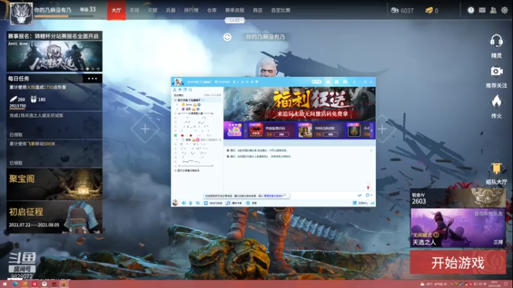513x288 pixels.
Task: Expand the bottom YY sub-channel node
Action: pyautogui.click(x=176, y=171)
